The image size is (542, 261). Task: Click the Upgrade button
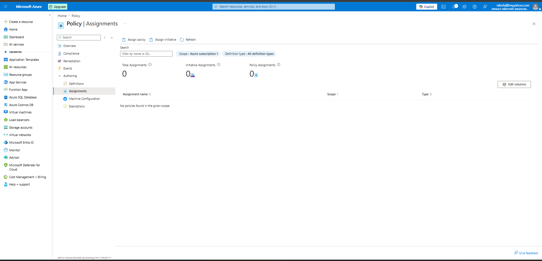(x=58, y=7)
